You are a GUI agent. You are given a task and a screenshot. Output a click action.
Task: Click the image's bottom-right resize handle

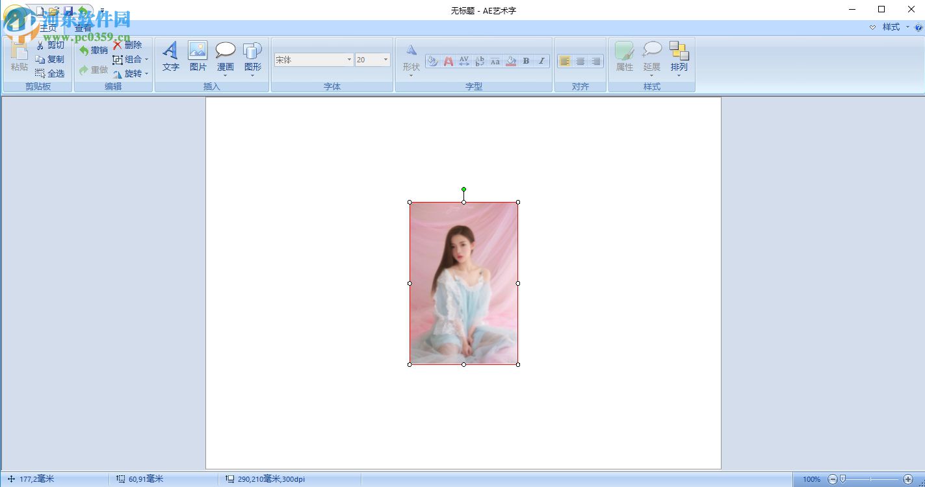point(518,364)
